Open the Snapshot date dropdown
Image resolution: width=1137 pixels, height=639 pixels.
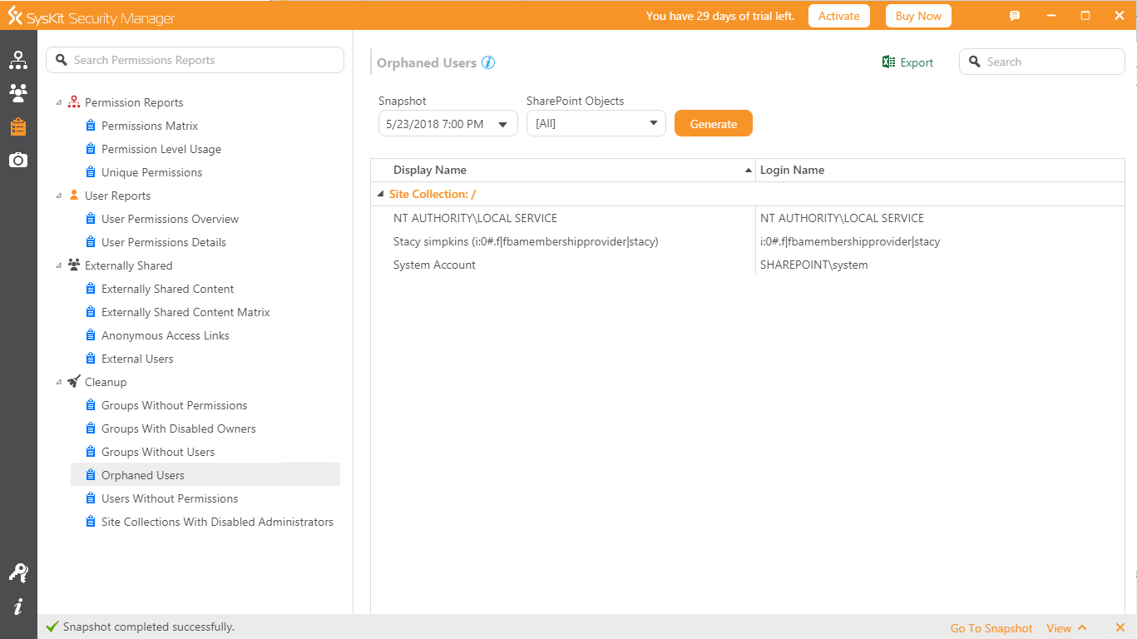tap(447, 124)
